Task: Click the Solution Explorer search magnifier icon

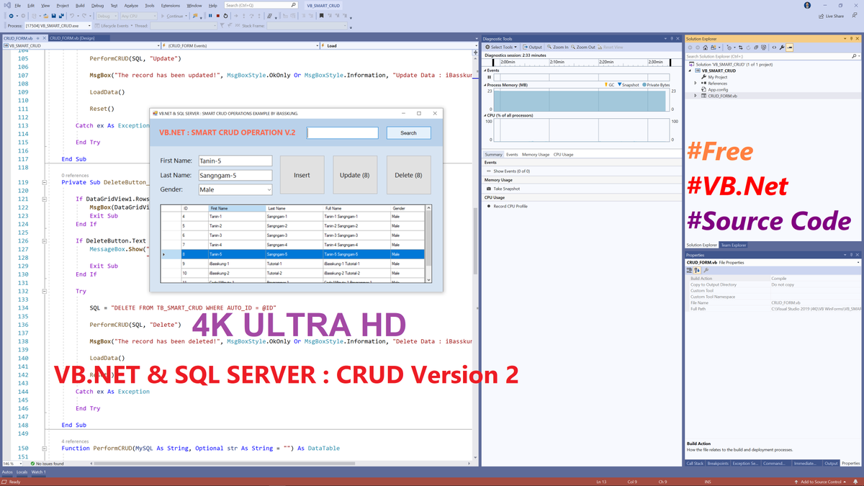Action: 854,56
